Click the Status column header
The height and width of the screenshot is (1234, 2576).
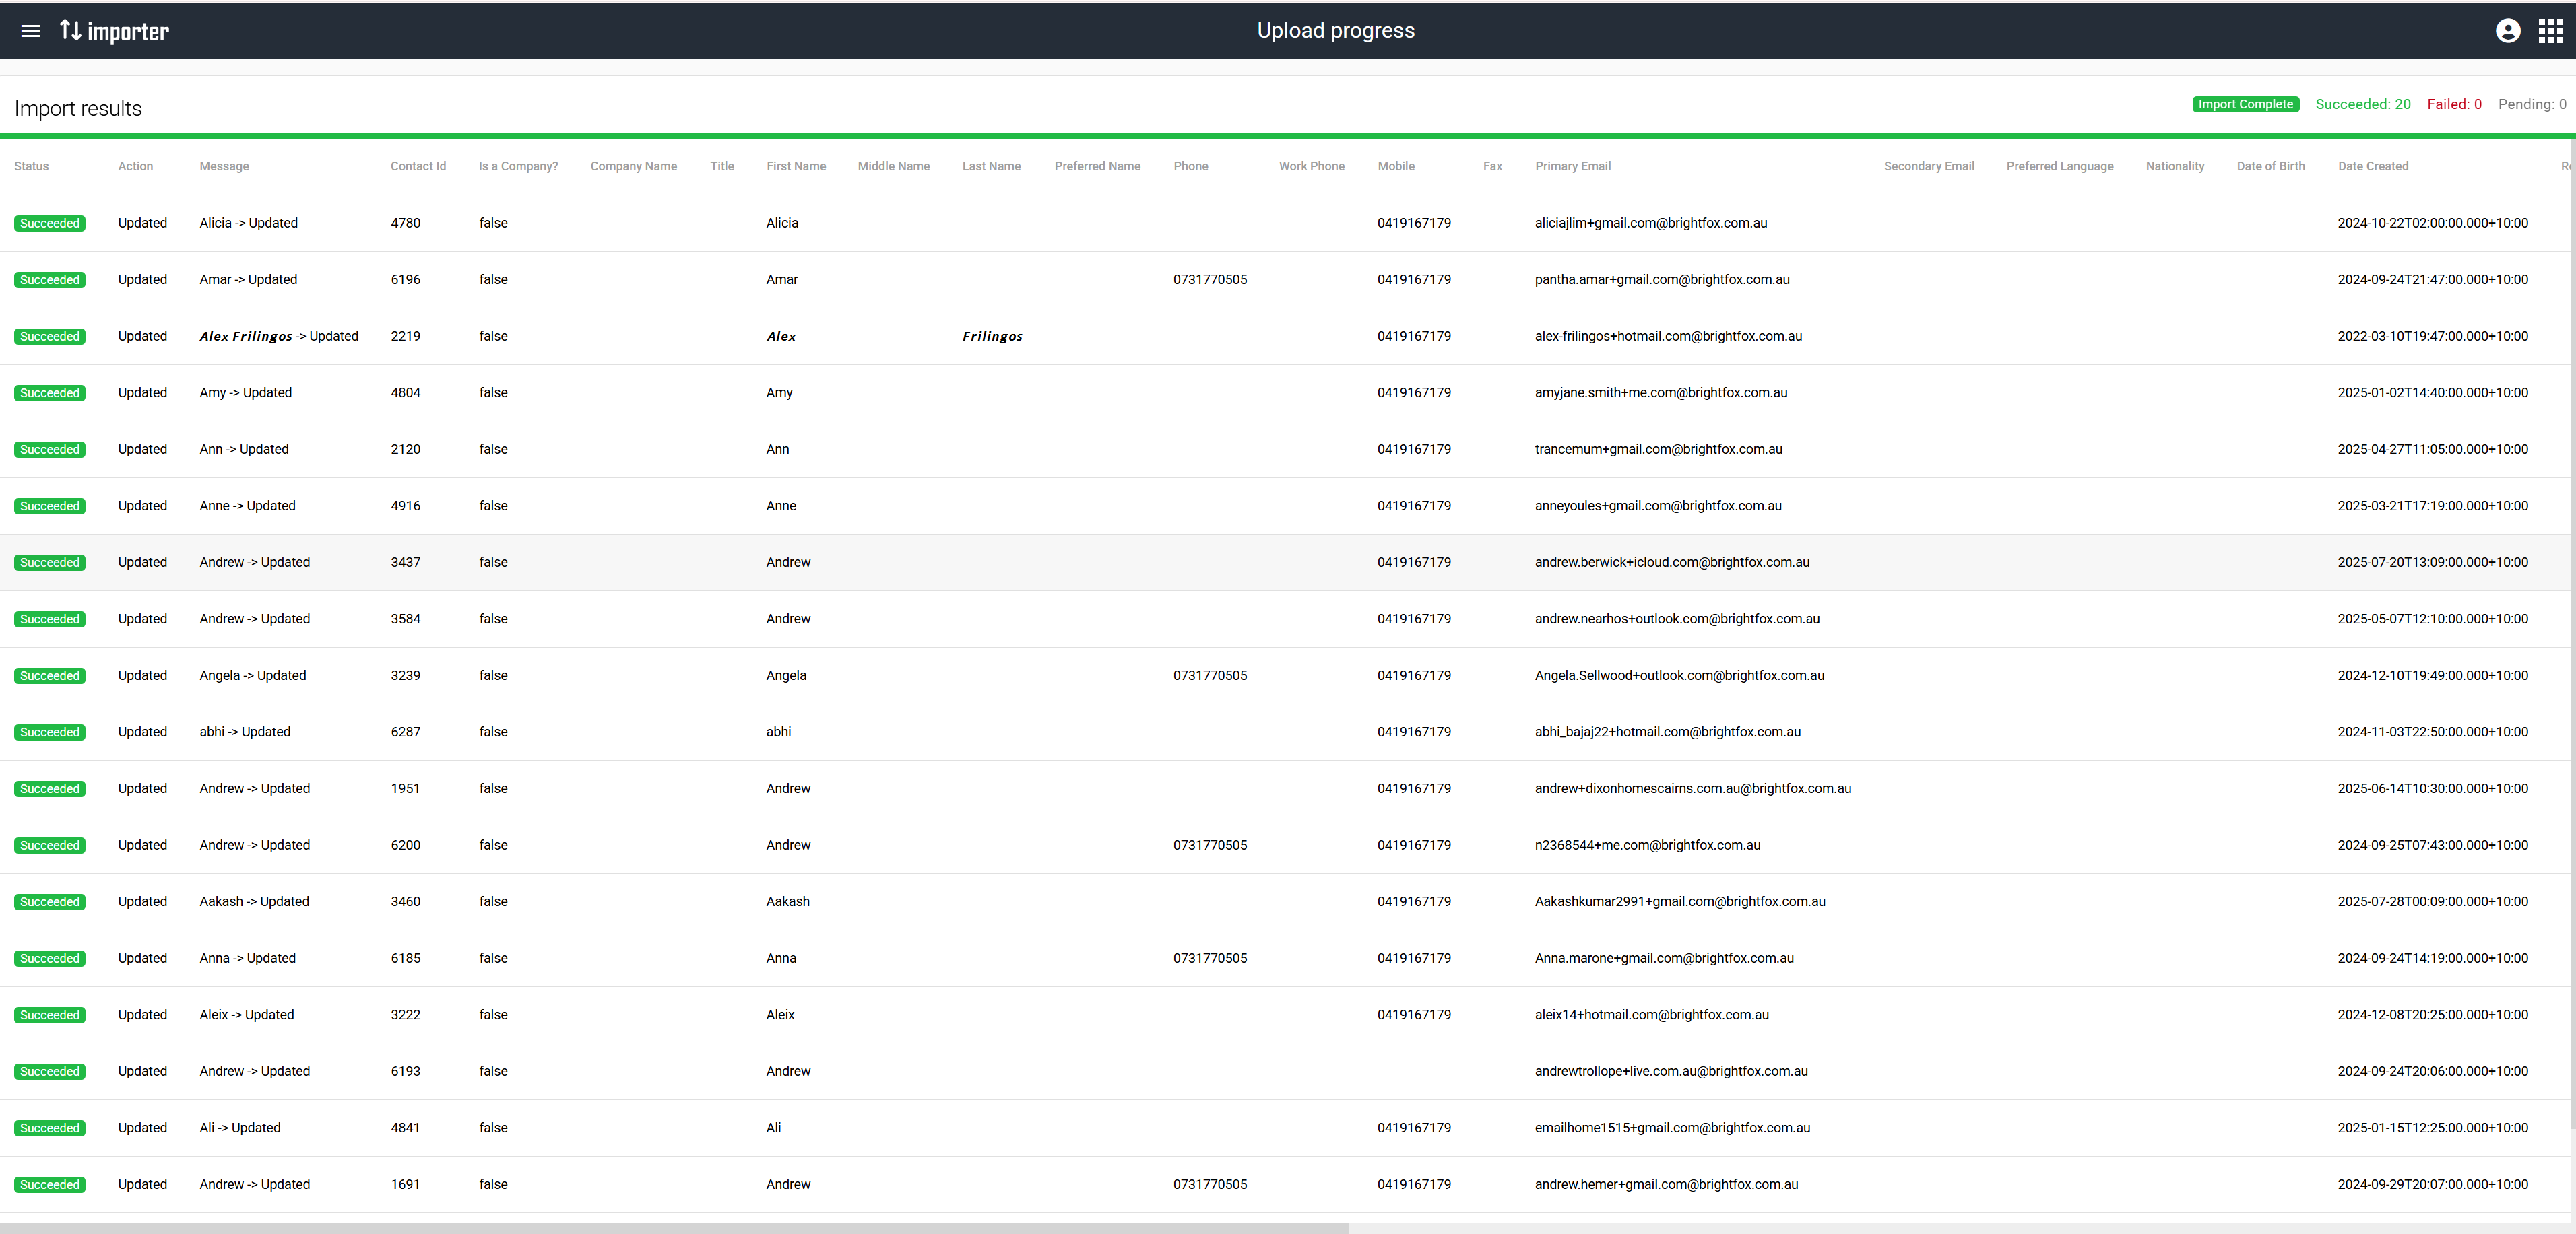[x=31, y=166]
